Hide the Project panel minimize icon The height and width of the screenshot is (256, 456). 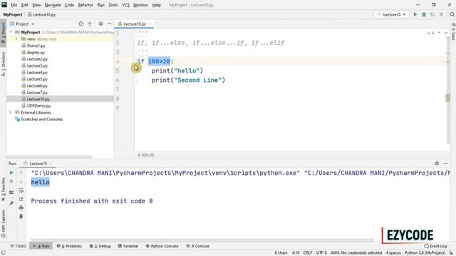109,23
